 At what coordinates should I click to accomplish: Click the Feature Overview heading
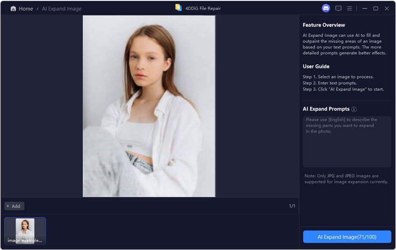tap(324, 25)
